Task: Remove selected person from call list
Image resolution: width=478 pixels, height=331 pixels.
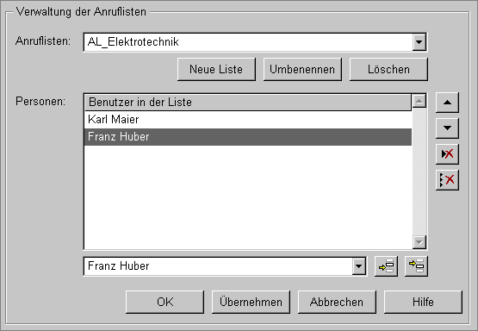Action: coord(447,153)
